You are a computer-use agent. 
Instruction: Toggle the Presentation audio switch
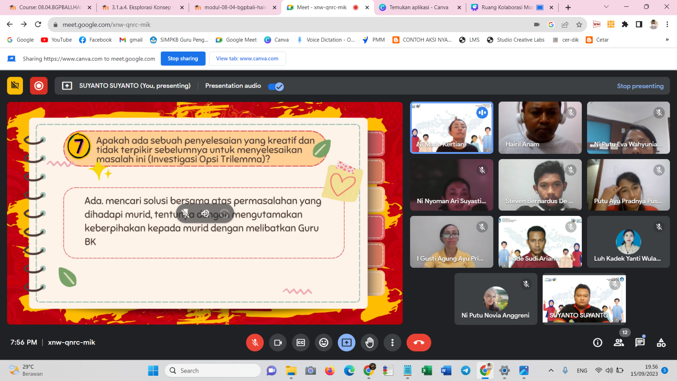pos(276,87)
